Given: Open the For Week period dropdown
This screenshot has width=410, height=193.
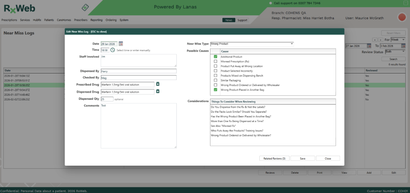Looking at the screenshot, I should point(403,40).
